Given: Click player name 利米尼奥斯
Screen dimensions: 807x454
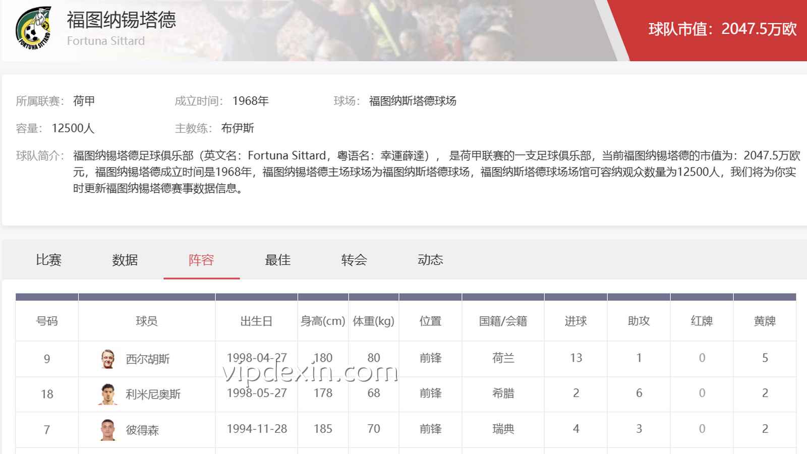Looking at the screenshot, I should coord(153,394).
